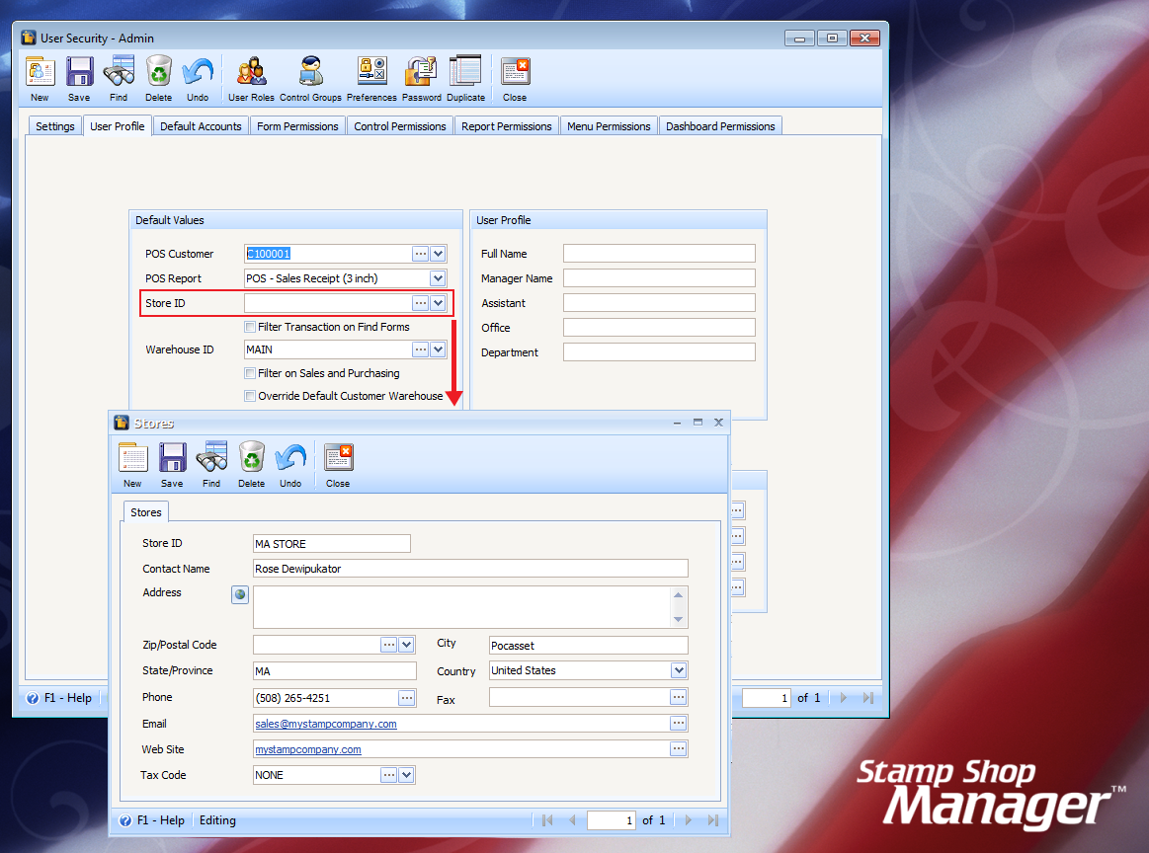
Task: Open the Report Permissions tab
Action: click(507, 126)
